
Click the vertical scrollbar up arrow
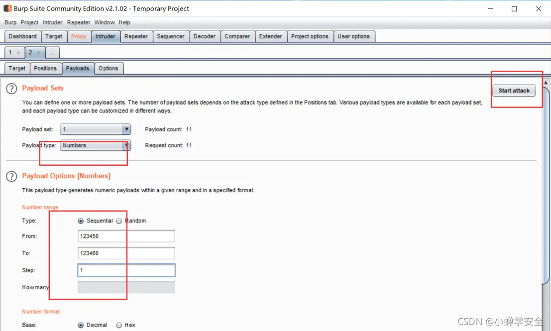point(546,83)
